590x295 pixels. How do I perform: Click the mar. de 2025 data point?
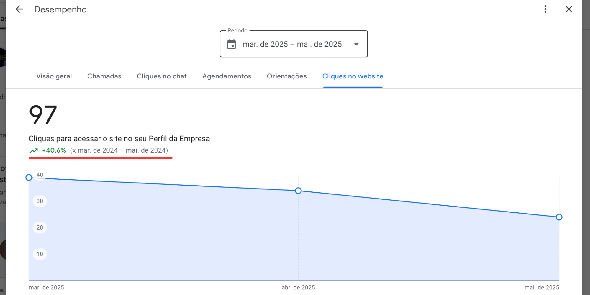(29, 177)
